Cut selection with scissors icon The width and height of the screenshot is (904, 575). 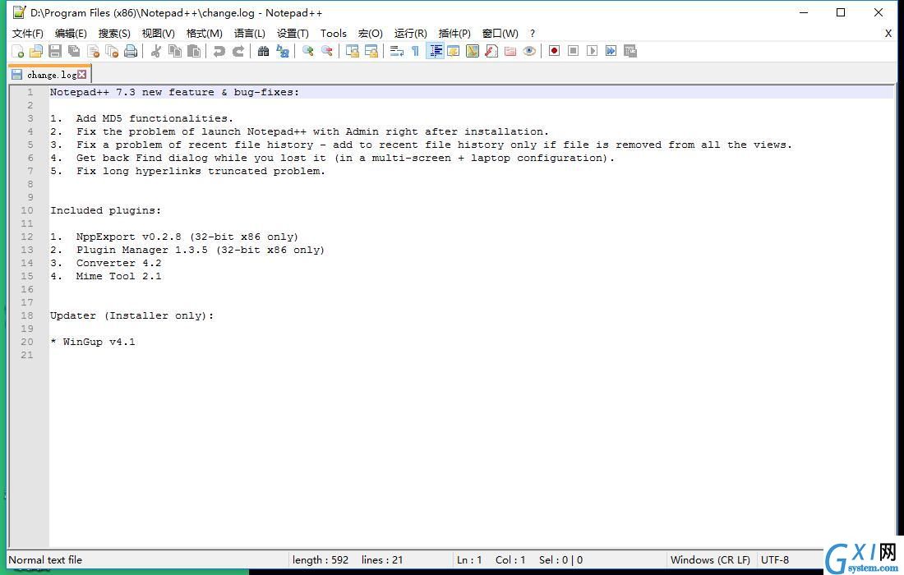pyautogui.click(x=155, y=51)
